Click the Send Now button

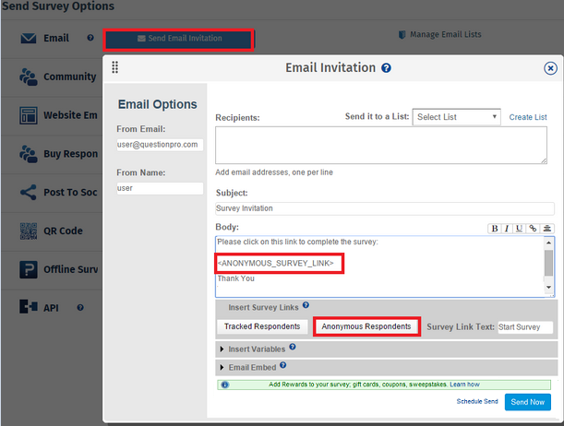(529, 402)
